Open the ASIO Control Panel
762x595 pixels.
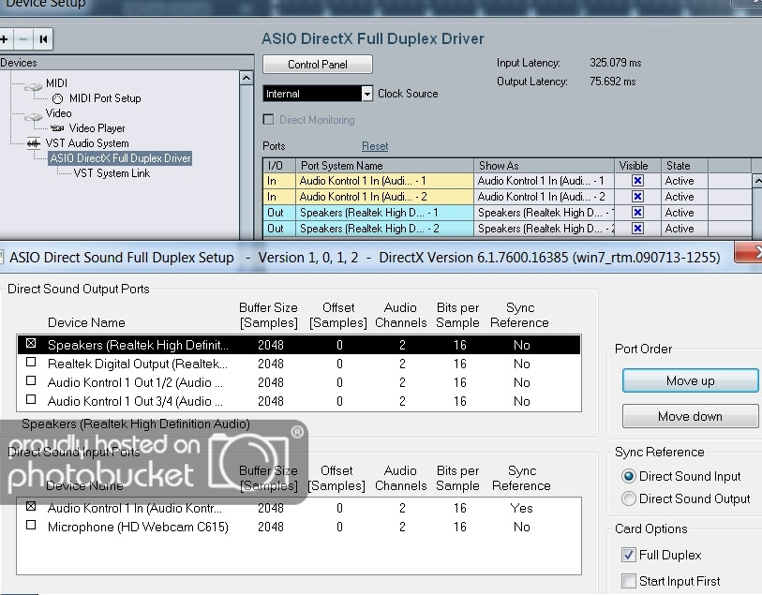tap(317, 65)
